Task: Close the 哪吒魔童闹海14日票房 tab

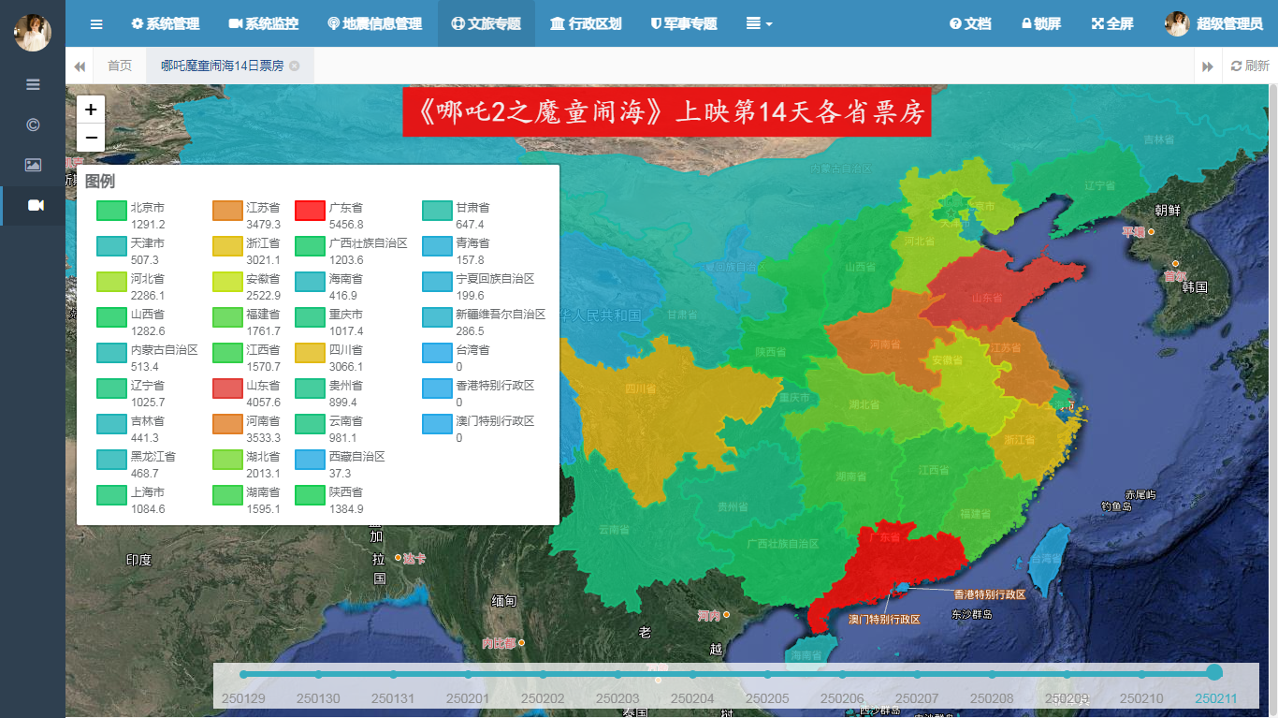Action: (295, 66)
